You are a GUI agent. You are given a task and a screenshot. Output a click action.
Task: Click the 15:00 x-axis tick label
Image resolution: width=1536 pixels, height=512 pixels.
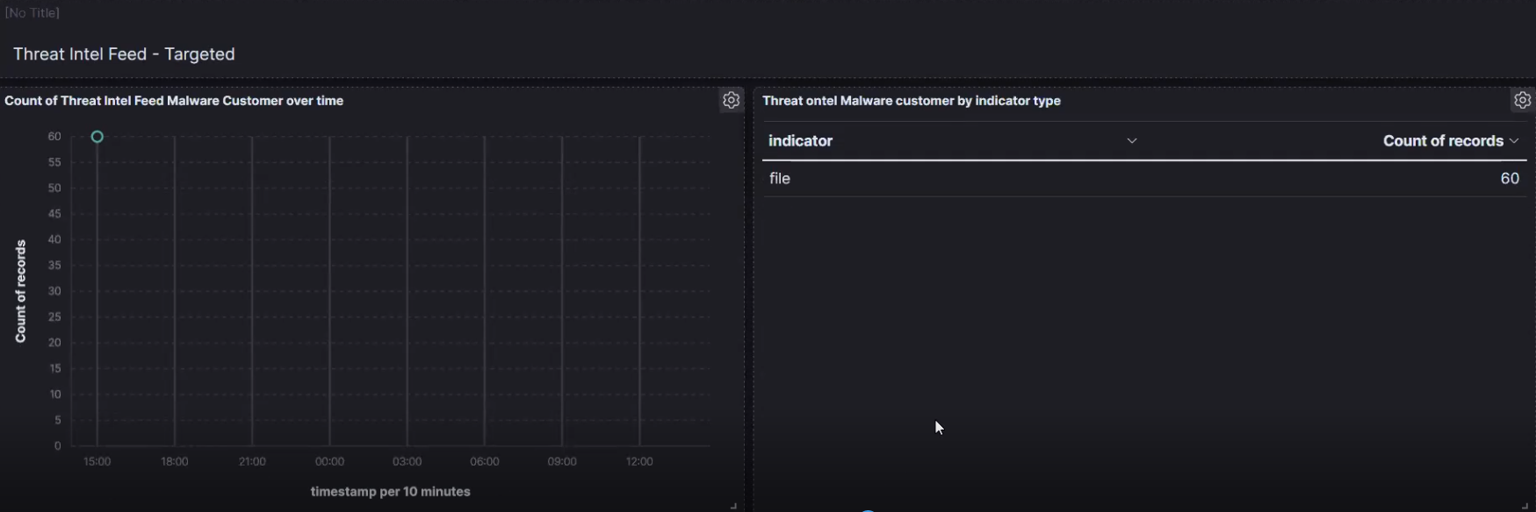click(97, 462)
